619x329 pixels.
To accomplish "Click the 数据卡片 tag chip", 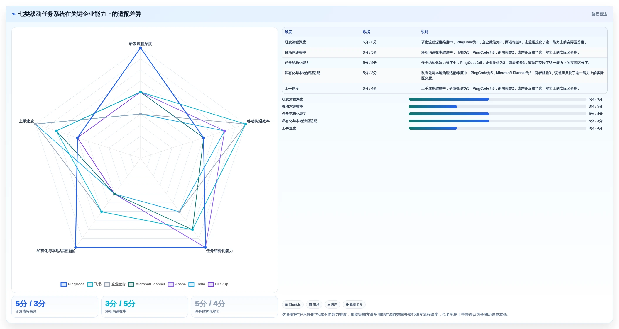I will pos(354,305).
